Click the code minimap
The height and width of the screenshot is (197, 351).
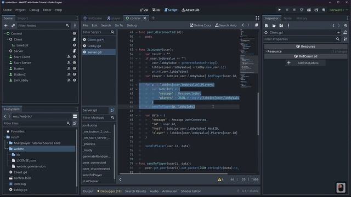click(248, 58)
